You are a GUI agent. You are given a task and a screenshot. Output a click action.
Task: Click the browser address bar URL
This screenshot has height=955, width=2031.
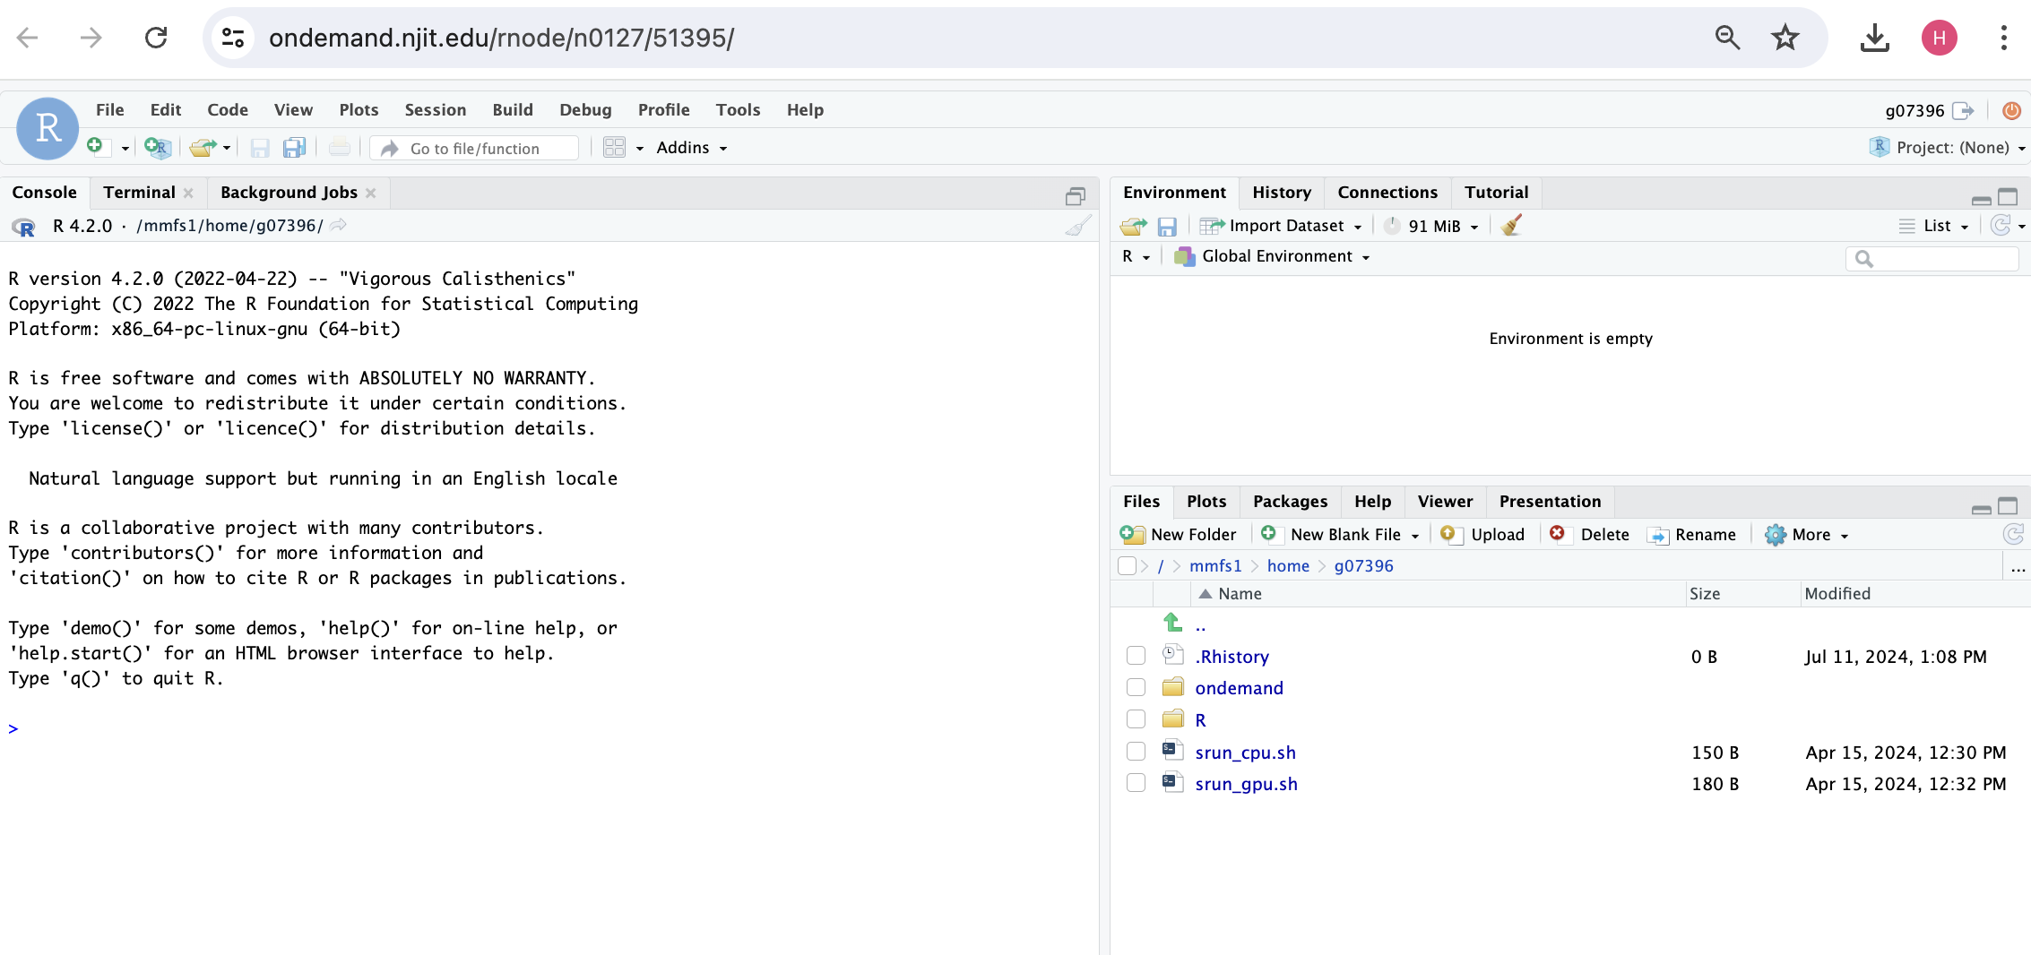(x=501, y=38)
